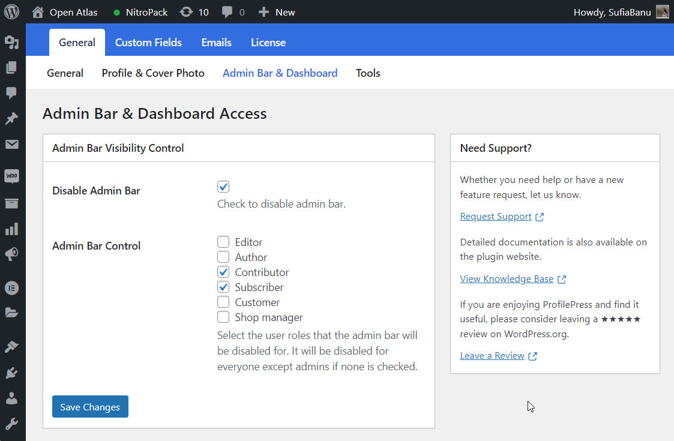Click the Need Support? heading
Screen dimensions: 674x441
tap(496, 148)
